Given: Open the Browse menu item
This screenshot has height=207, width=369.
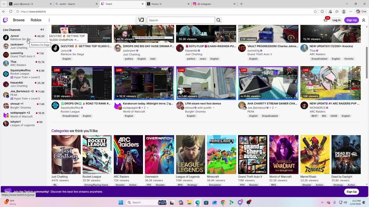Looking at the screenshot, I should tap(19, 20).
